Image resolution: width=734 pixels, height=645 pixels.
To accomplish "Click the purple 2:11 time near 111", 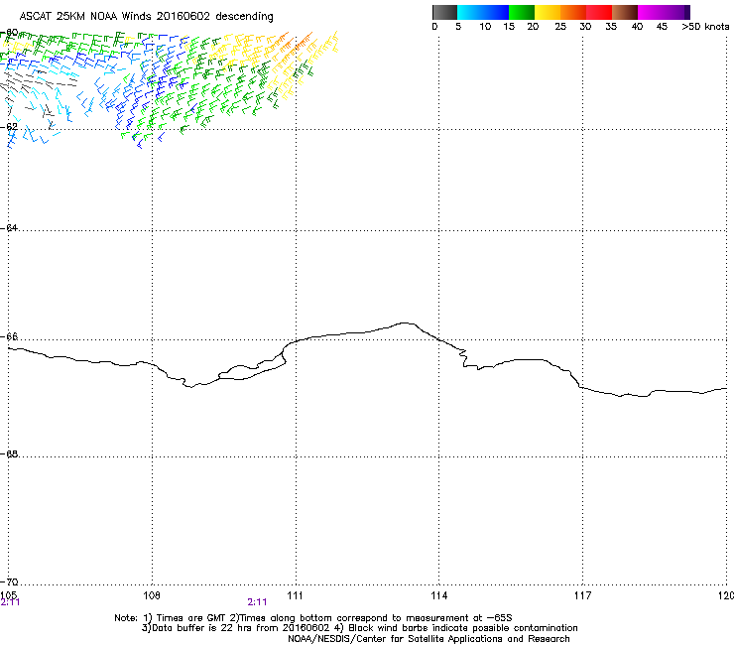I will tap(257, 602).
